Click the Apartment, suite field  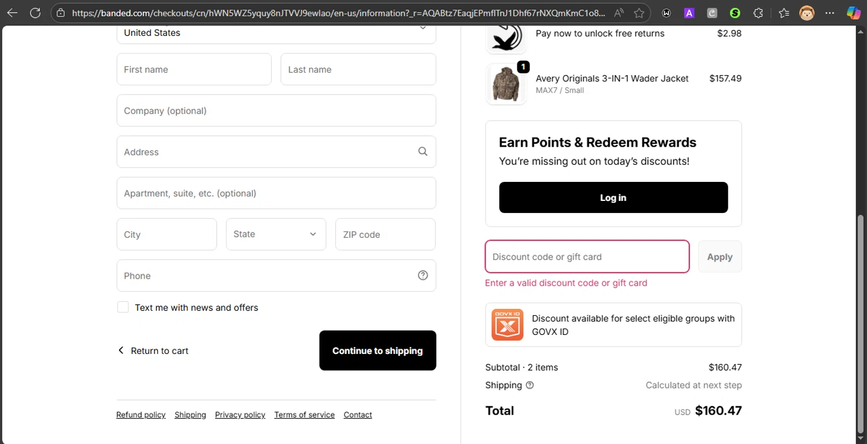pos(276,193)
